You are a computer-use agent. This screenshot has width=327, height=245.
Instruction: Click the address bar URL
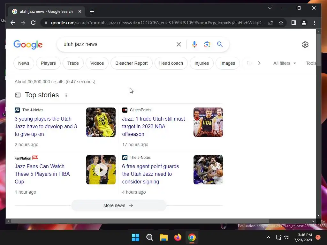158,23
